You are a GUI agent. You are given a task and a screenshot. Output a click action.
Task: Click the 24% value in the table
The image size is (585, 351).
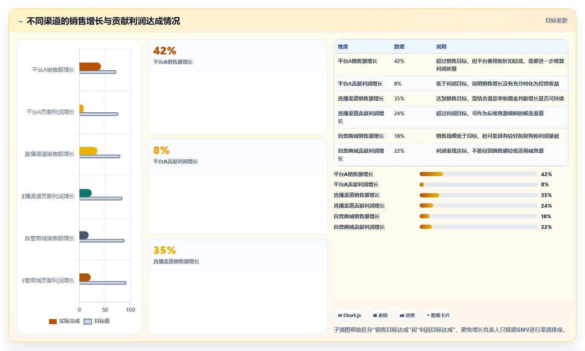[399, 113]
